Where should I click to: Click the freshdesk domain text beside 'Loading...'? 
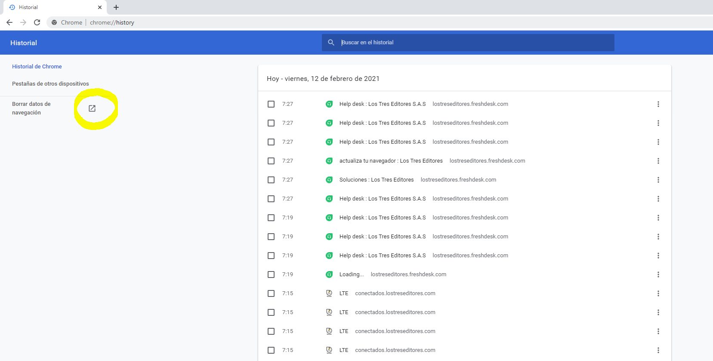408,275
